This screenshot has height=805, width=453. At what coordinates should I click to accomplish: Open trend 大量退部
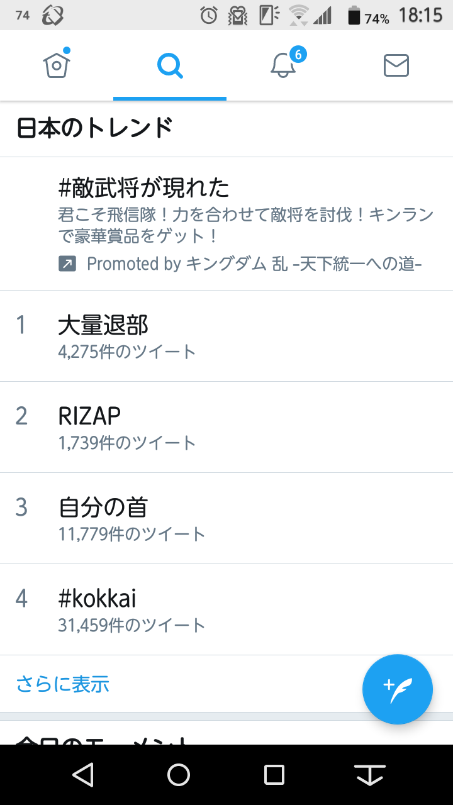point(226,336)
